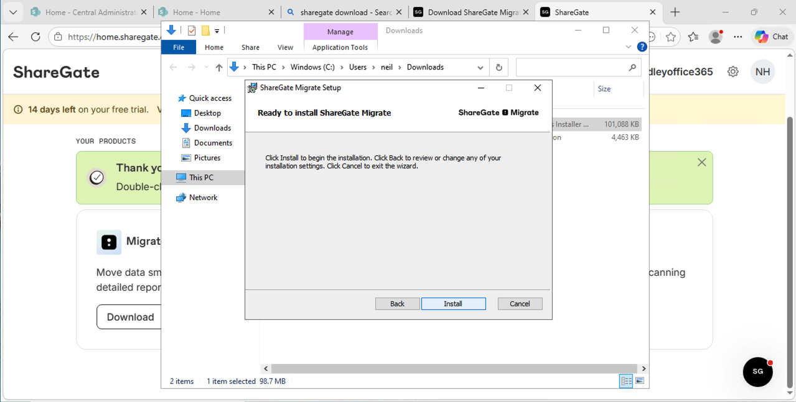The height and width of the screenshot is (402, 796).
Task: Click the search magnifier icon in Explorer
Action: pos(632,67)
